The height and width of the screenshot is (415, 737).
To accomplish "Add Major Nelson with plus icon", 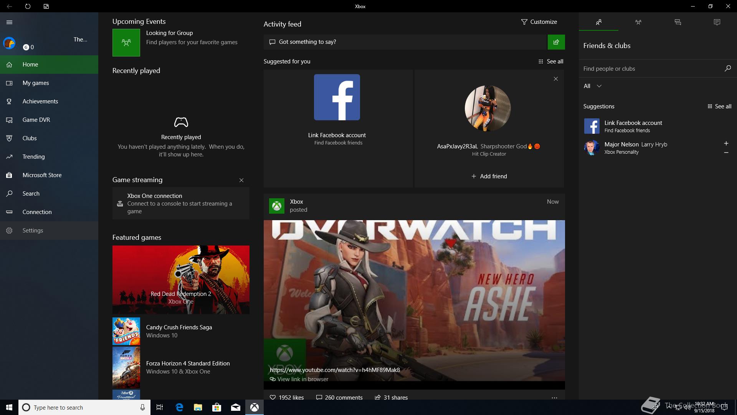I will pos(726,143).
